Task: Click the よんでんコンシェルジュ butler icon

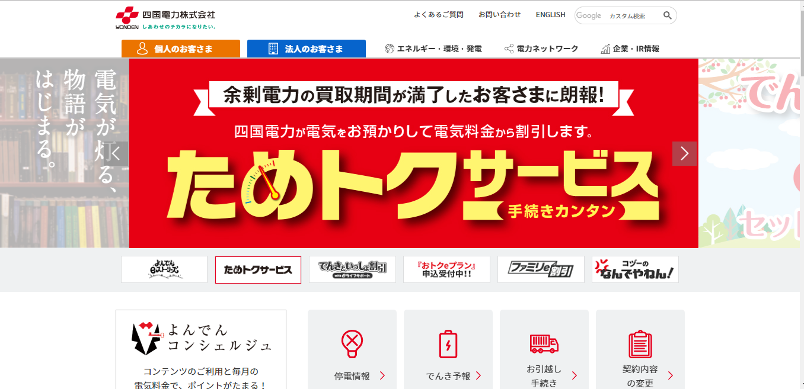Action: 148,337
